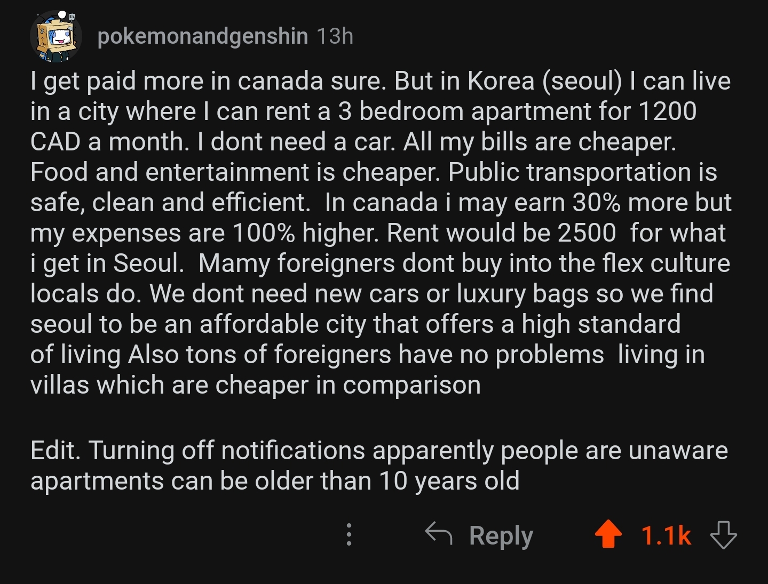Downvote the comment with the down arrow
Screen dimensions: 768x584
pos(724,534)
